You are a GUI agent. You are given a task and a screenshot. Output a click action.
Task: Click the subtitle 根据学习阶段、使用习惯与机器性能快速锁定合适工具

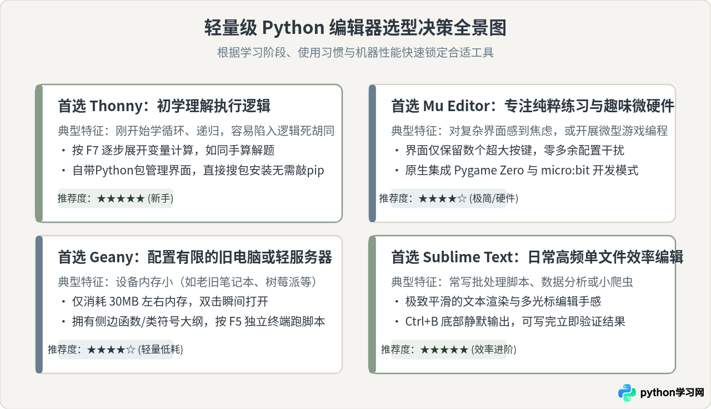click(x=355, y=53)
